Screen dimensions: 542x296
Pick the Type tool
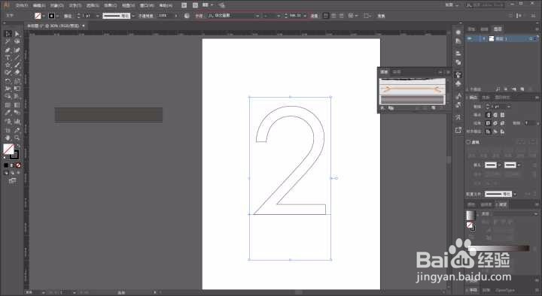[x=8, y=58]
